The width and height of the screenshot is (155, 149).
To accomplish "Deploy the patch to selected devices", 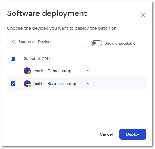I will pyautogui.click(x=133, y=134).
